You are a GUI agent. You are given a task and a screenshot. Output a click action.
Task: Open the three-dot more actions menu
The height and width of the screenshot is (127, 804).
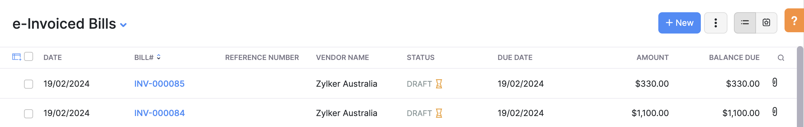(715, 23)
